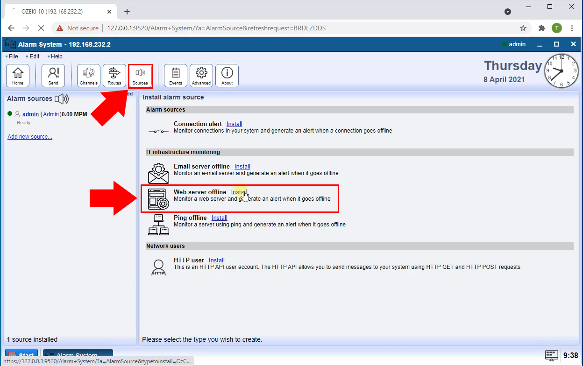Image resolution: width=583 pixels, height=366 pixels.
Task: Install the HTTP user source
Action: click(217, 260)
